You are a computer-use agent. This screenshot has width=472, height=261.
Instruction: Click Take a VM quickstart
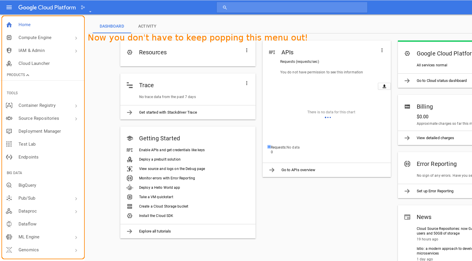click(x=156, y=197)
